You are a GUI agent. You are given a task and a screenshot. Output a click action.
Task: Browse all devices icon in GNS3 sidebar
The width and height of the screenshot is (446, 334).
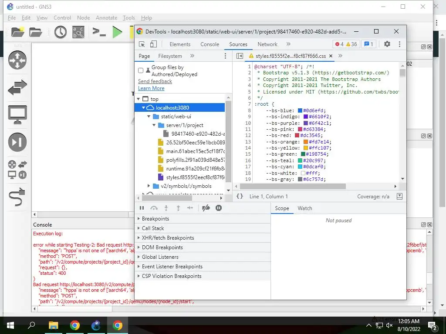click(x=17, y=170)
